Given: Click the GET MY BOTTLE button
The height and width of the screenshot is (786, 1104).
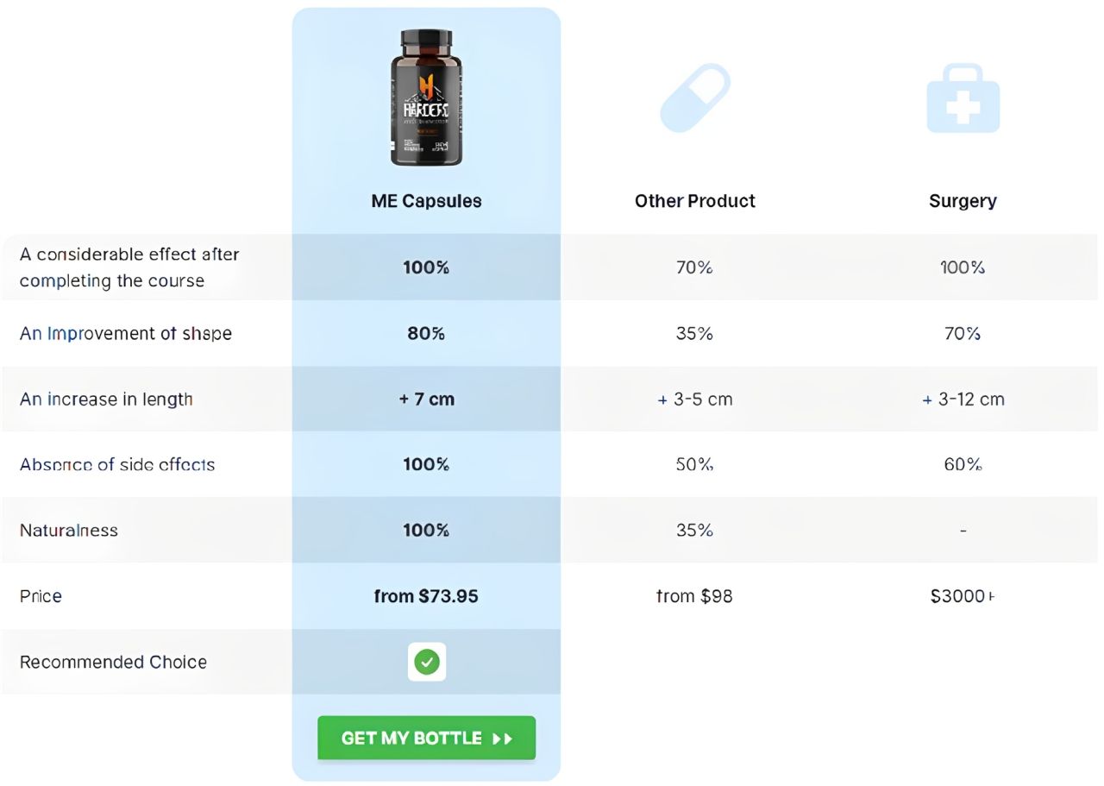Looking at the screenshot, I should [x=426, y=738].
